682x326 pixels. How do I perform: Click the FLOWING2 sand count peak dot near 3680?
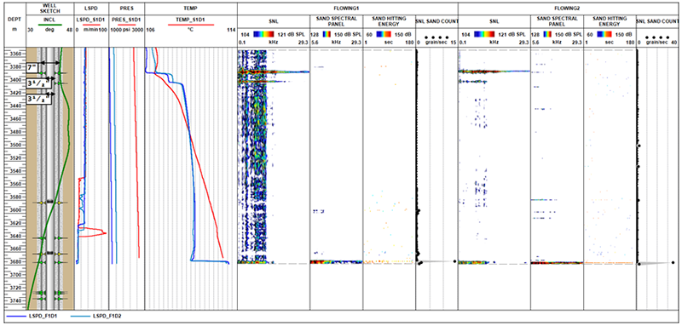[673, 262]
